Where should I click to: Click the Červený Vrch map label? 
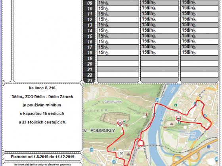coord(113,102)
